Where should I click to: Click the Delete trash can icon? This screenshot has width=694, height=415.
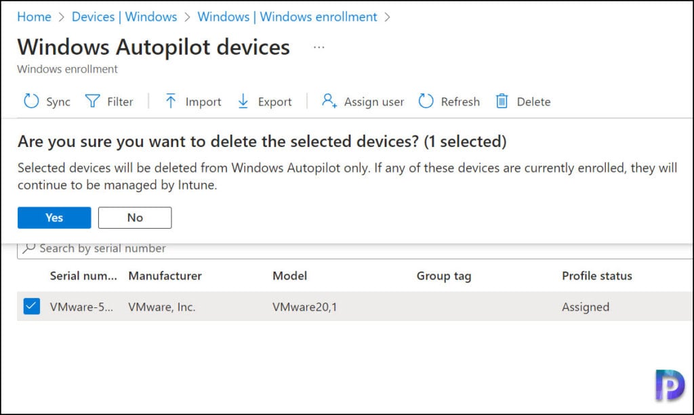pos(502,101)
